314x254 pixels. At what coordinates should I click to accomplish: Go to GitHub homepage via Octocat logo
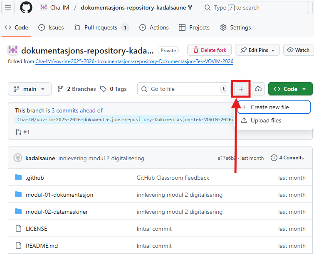pyautogui.click(x=26, y=8)
